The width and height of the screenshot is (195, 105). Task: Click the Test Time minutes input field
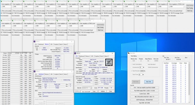click(x=140, y=74)
